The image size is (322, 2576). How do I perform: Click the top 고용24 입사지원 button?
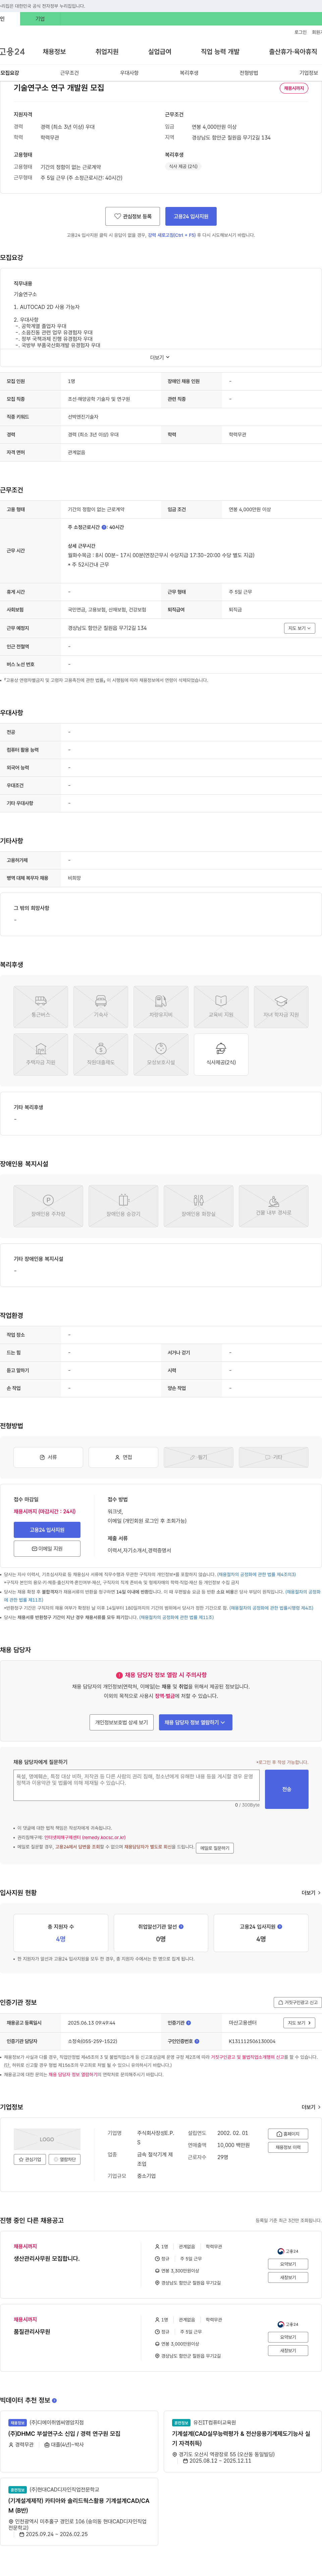pos(191,216)
